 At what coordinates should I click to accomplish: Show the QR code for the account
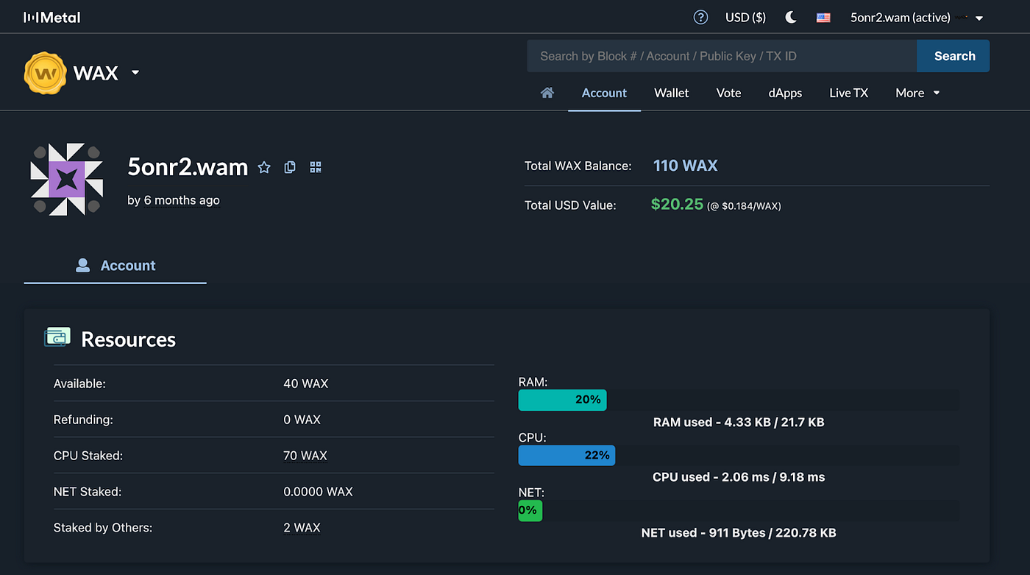pos(316,167)
